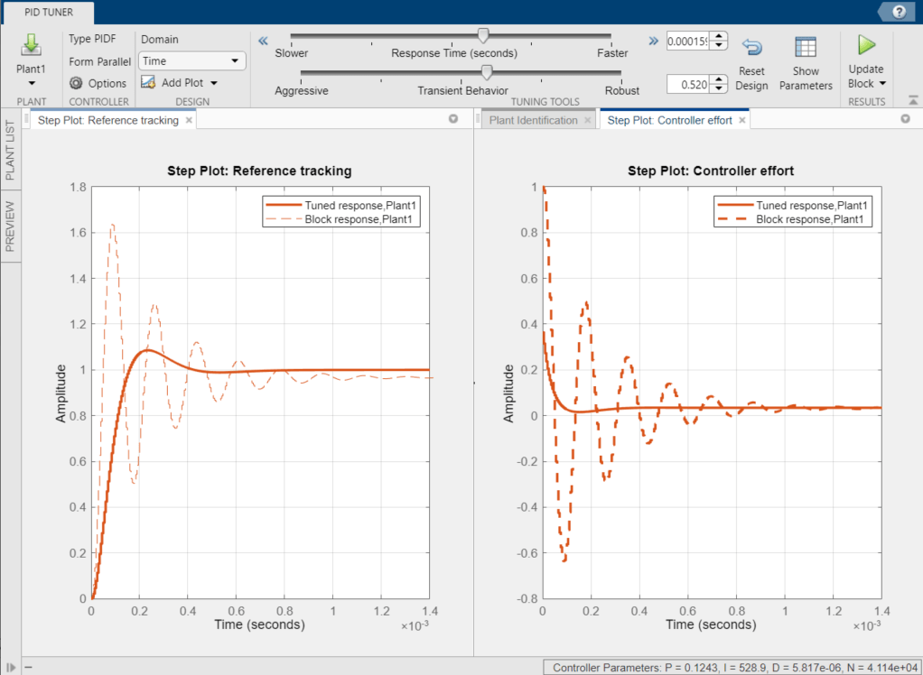Click the Transient Behavior slider handle

(x=486, y=72)
